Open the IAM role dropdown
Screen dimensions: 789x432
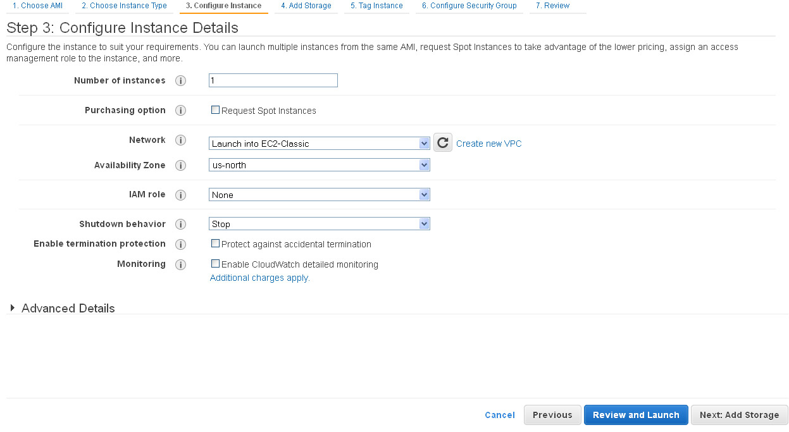click(320, 195)
